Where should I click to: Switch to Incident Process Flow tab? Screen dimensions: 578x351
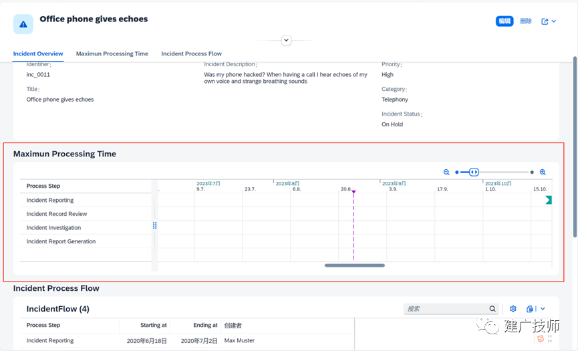tap(191, 54)
